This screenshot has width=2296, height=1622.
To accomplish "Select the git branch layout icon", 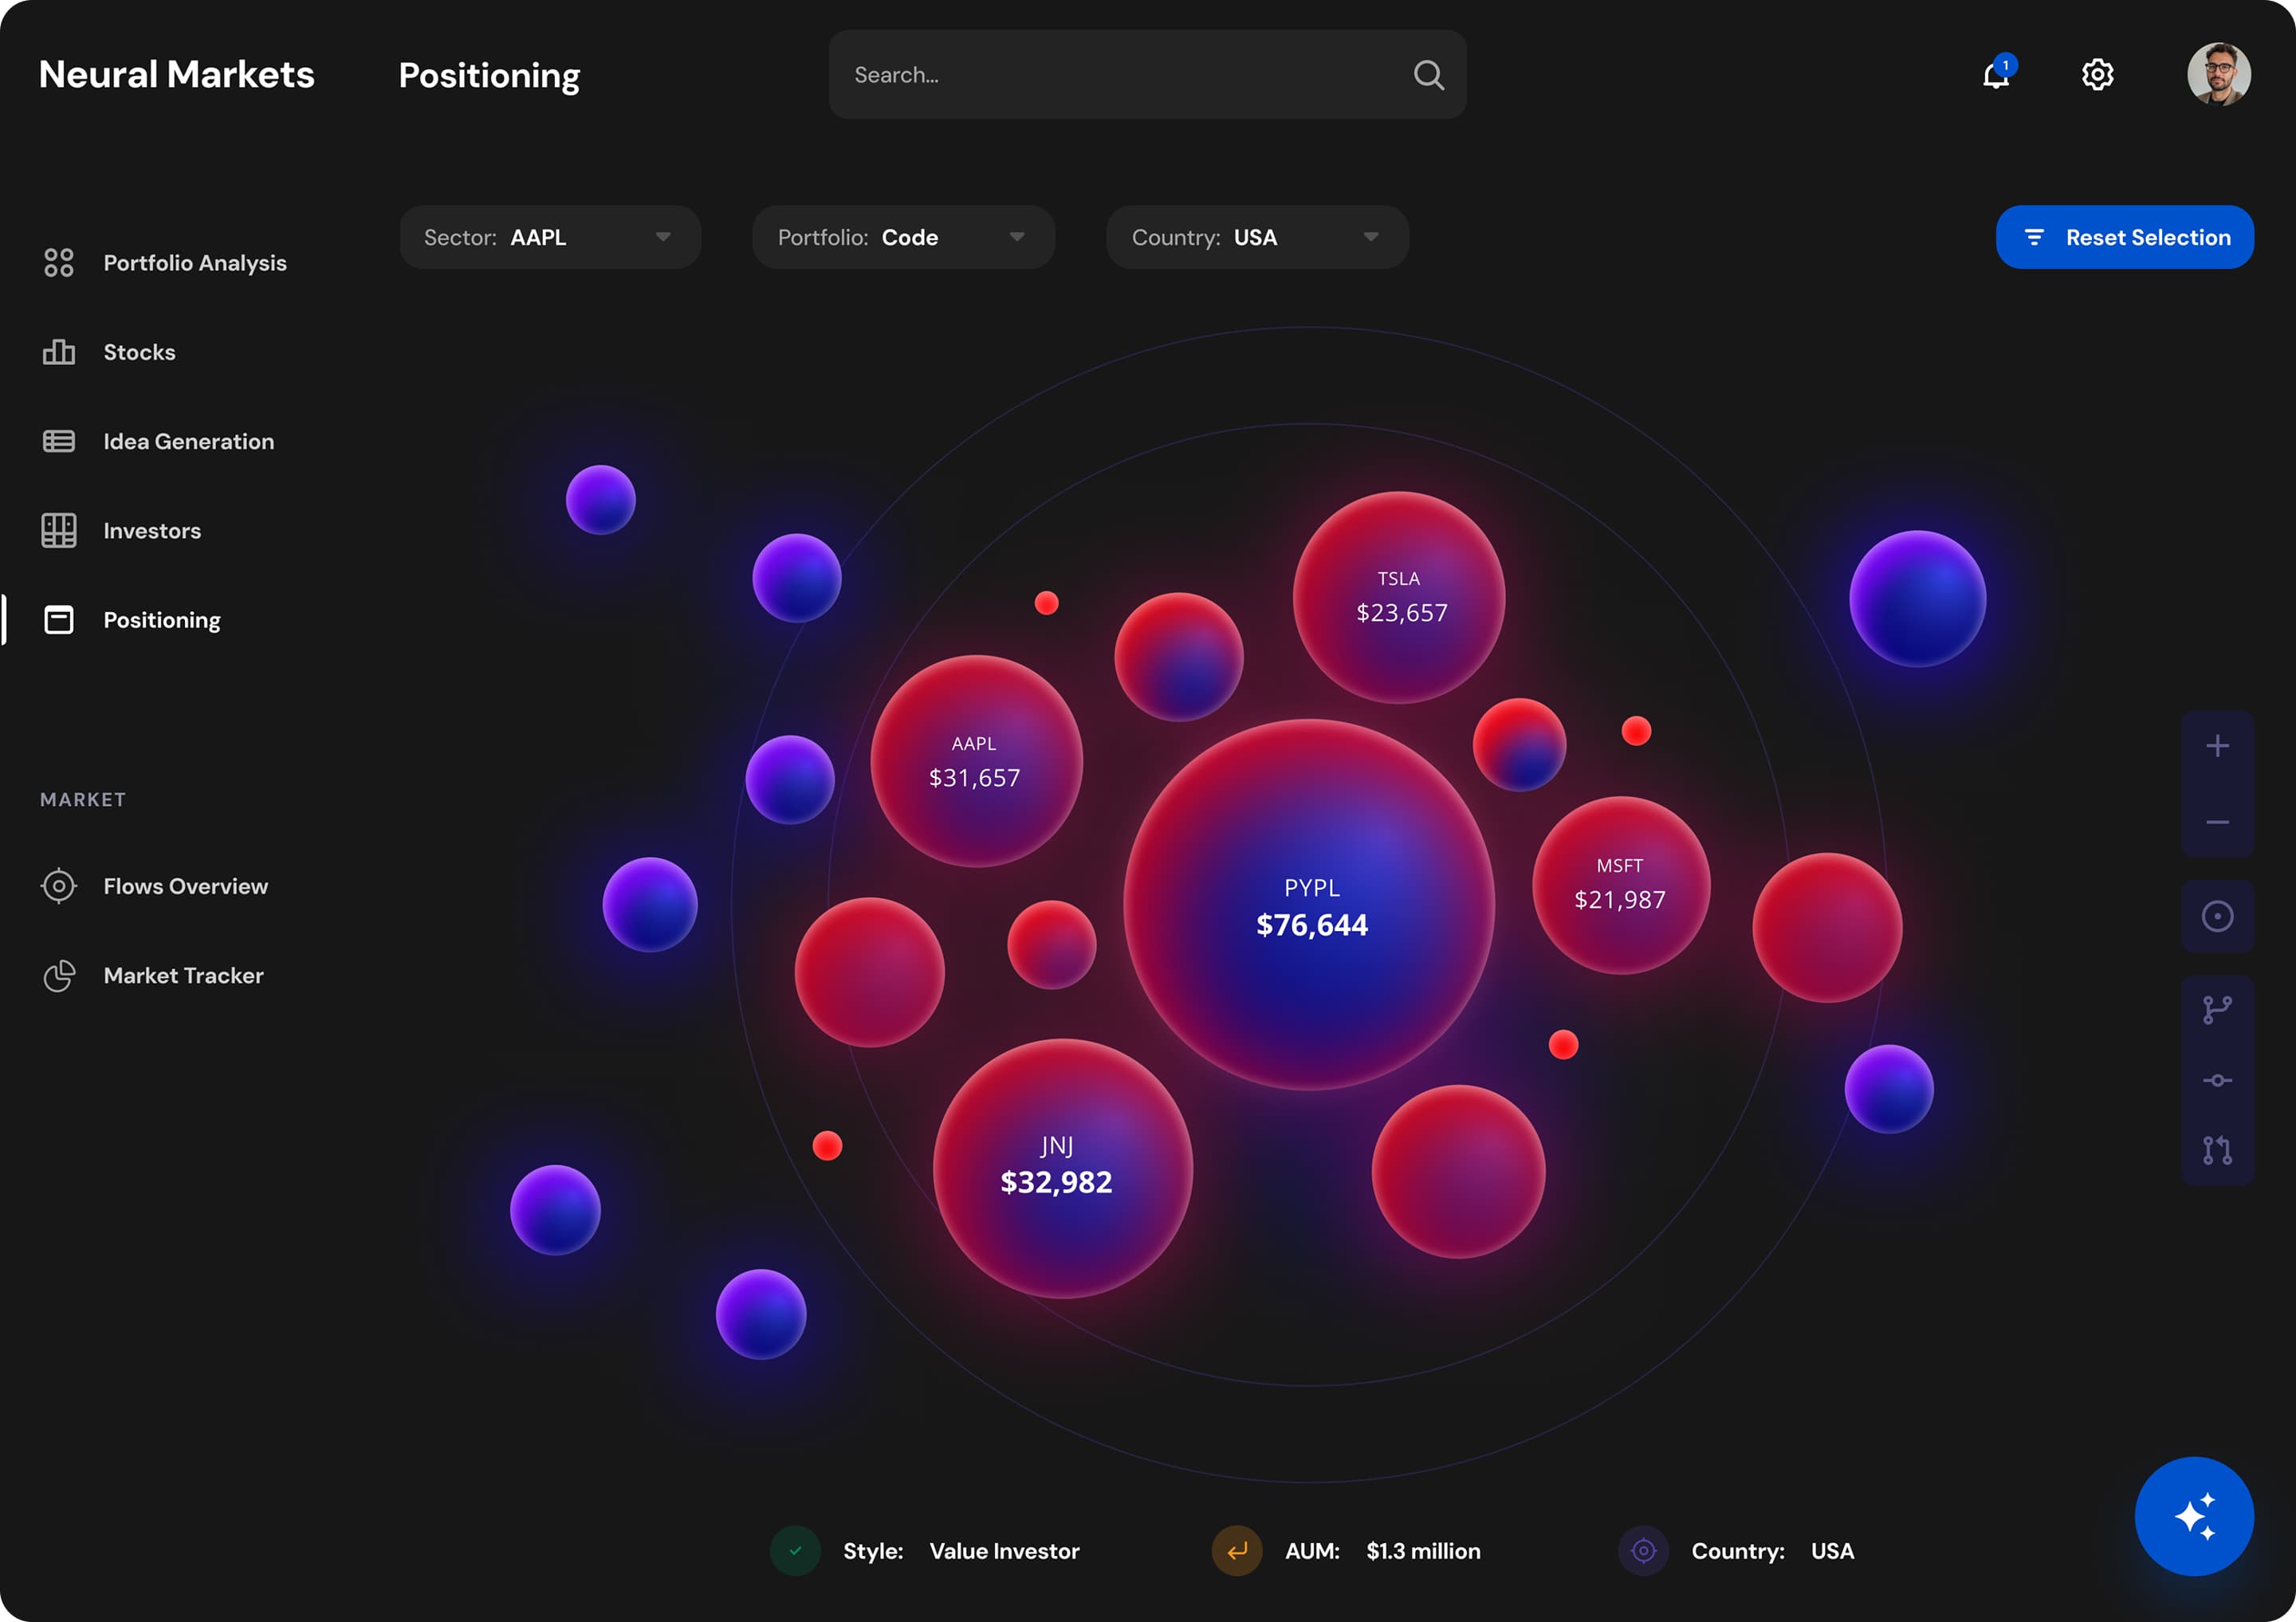I will pyautogui.click(x=2216, y=1010).
